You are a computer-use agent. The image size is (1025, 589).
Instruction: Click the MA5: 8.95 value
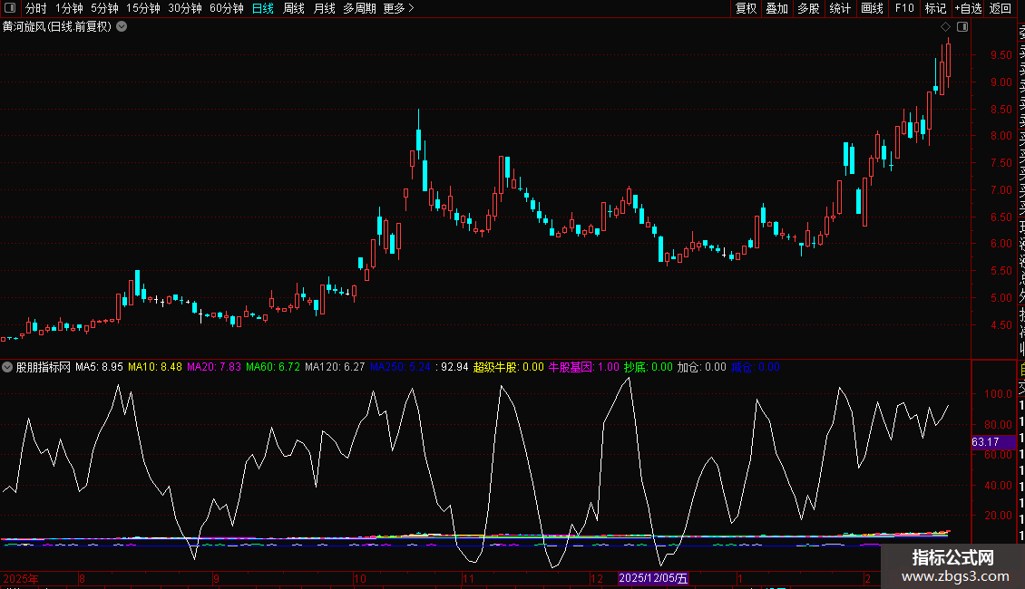(x=100, y=367)
